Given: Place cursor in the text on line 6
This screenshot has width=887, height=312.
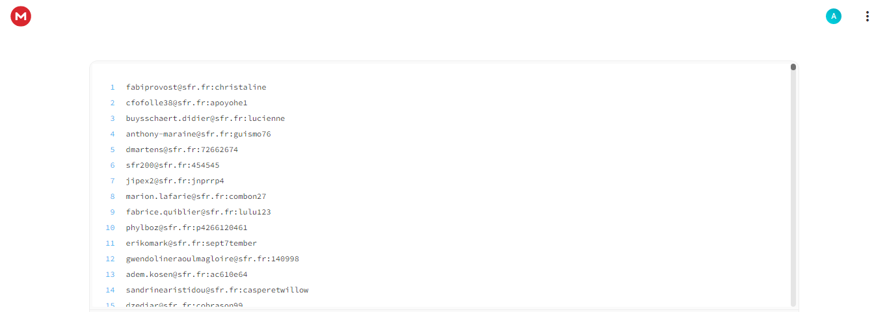Looking at the screenshot, I should [173, 165].
